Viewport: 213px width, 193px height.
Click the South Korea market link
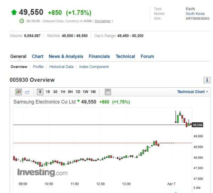pyautogui.click(x=195, y=14)
